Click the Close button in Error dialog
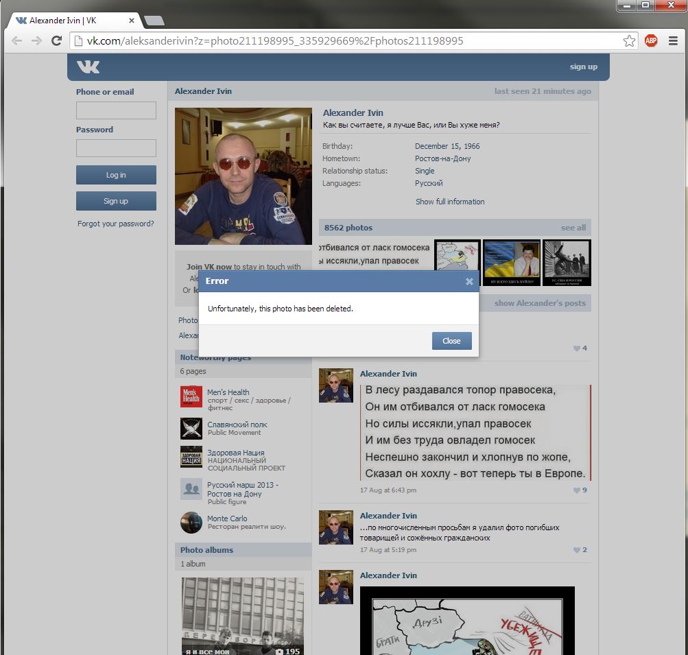Image resolution: width=688 pixels, height=655 pixels. (x=451, y=341)
